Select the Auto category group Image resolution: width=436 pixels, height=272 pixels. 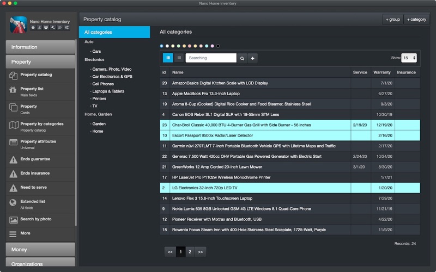pos(89,42)
